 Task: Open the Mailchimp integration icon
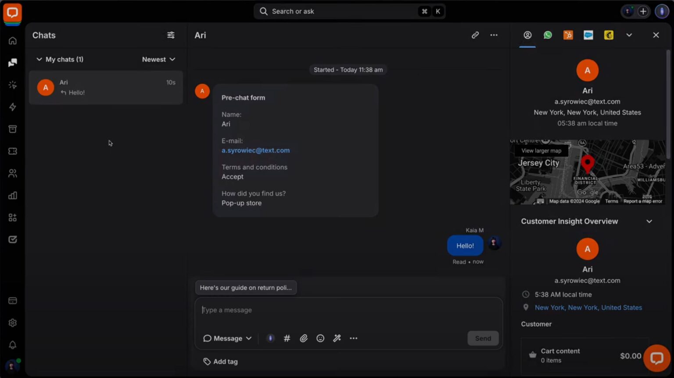(x=609, y=35)
